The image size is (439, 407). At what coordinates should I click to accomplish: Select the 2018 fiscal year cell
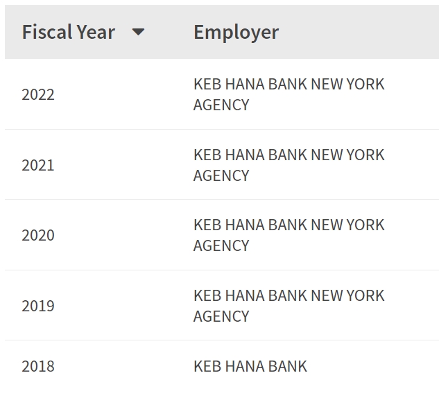coord(38,366)
